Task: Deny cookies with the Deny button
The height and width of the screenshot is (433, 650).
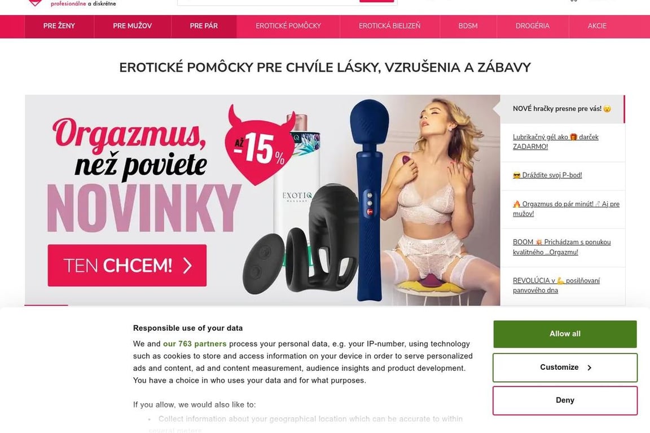Action: (x=565, y=400)
